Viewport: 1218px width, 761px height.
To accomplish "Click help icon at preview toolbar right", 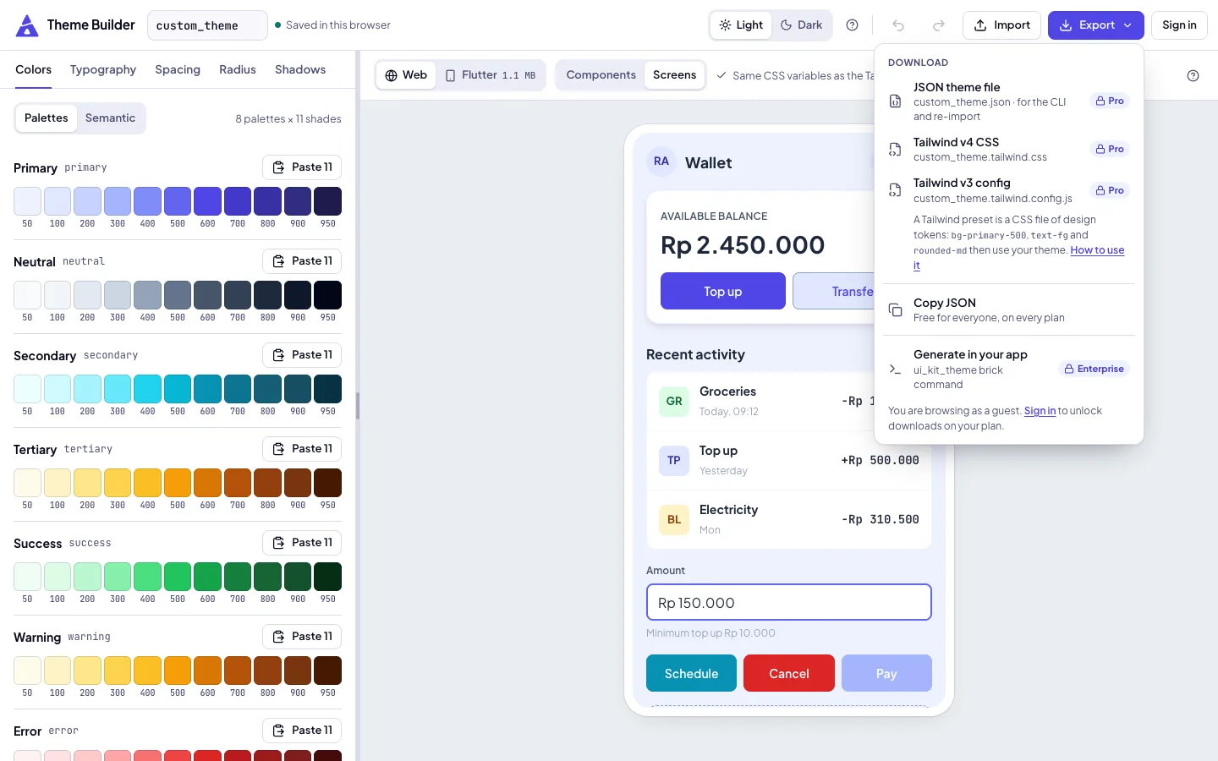I will coord(1193,75).
